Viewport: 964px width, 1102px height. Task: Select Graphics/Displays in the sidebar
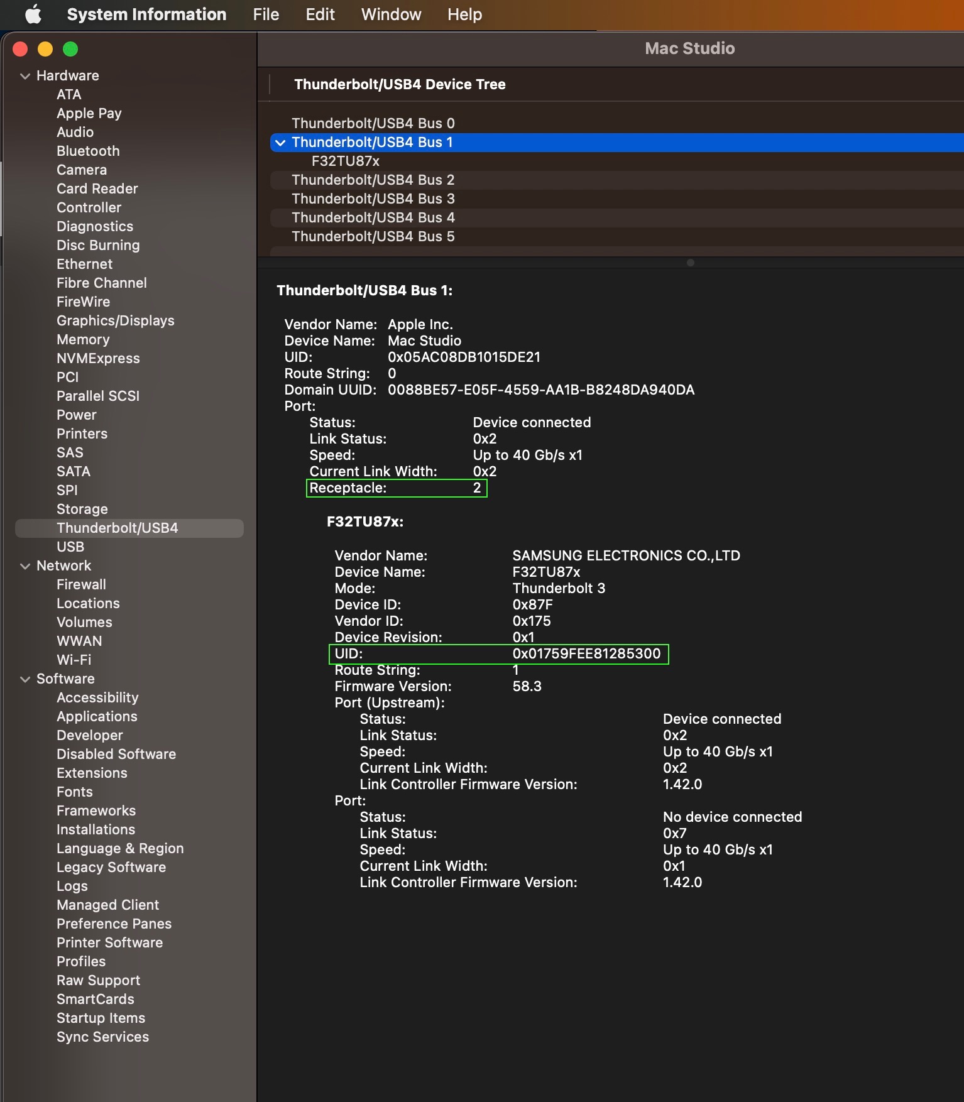[115, 320]
